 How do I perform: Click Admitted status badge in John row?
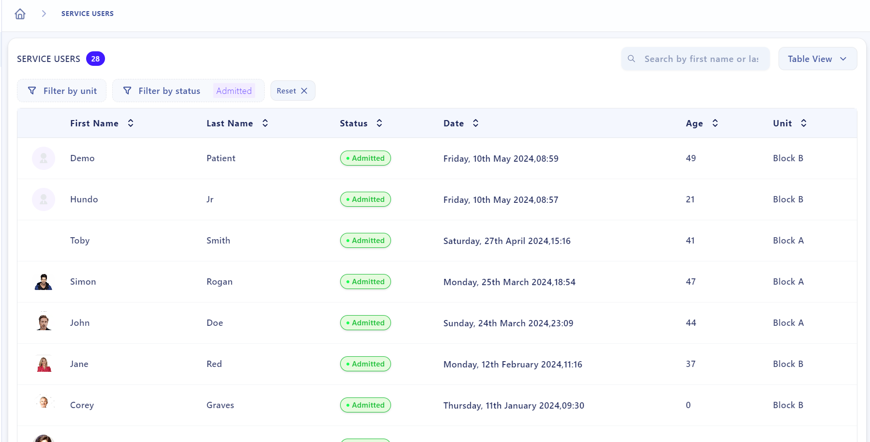(365, 323)
